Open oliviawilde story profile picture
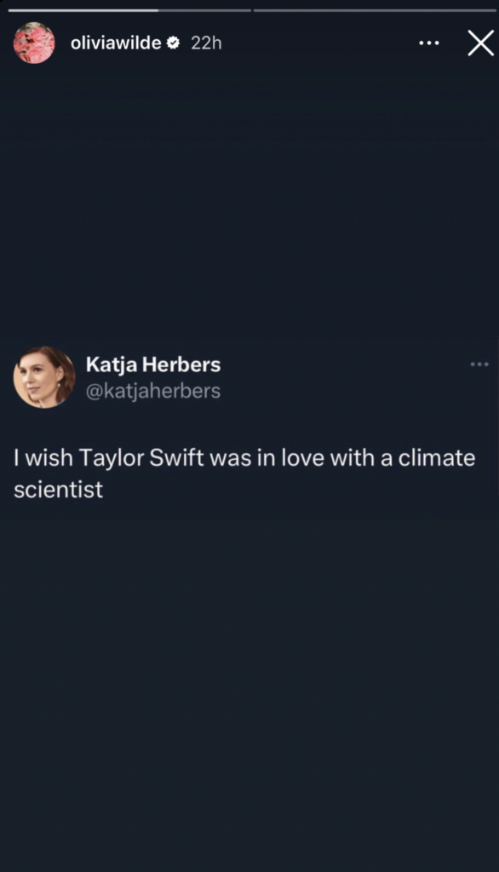This screenshot has width=499, height=872. point(34,43)
